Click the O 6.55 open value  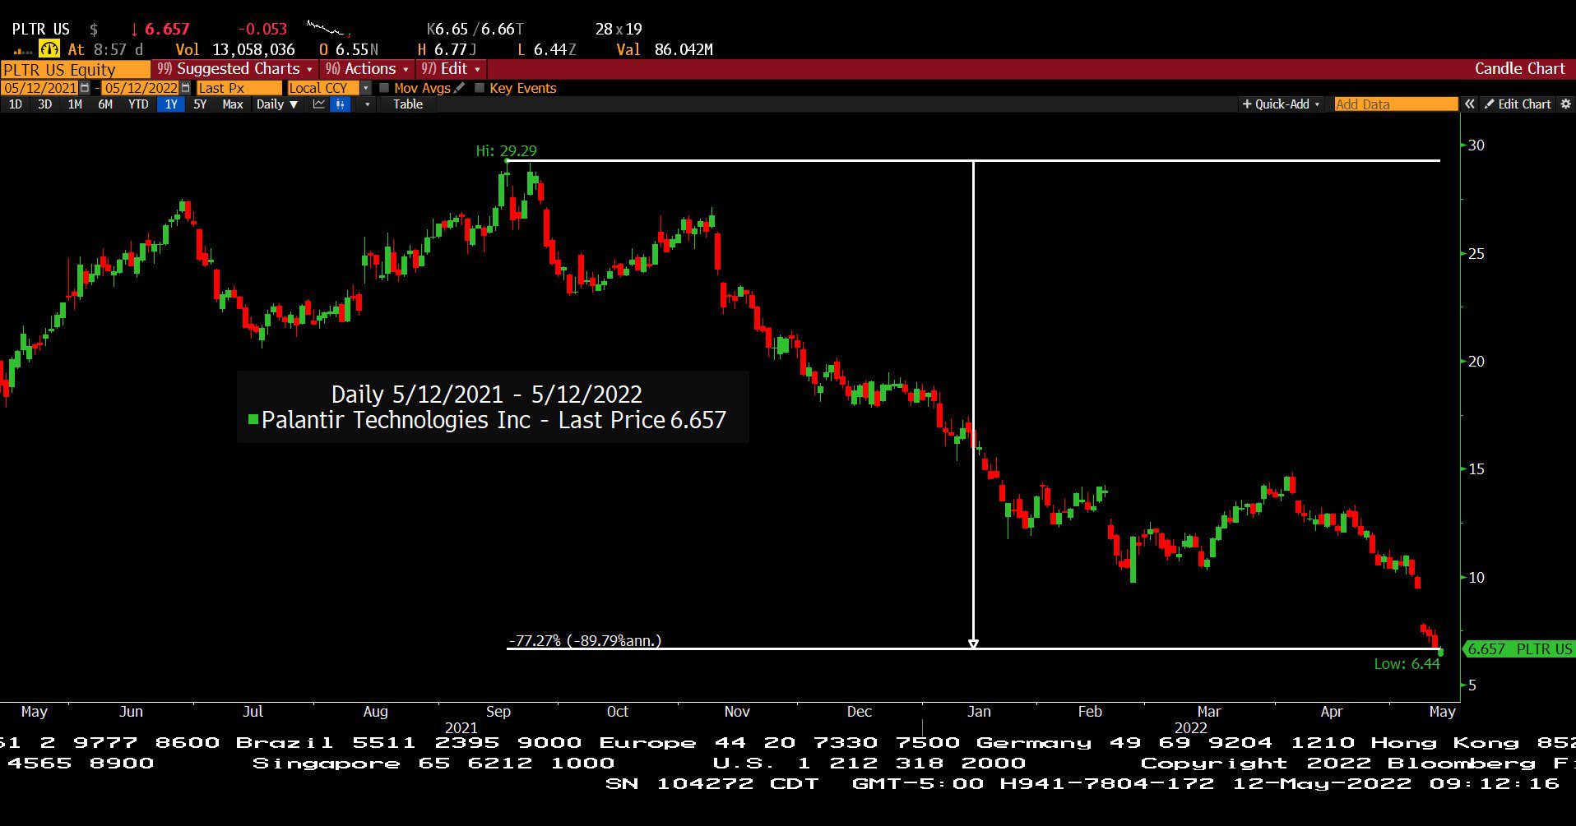[x=349, y=50]
